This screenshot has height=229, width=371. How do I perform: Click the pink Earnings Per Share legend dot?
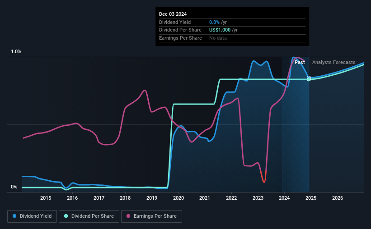(x=128, y=216)
